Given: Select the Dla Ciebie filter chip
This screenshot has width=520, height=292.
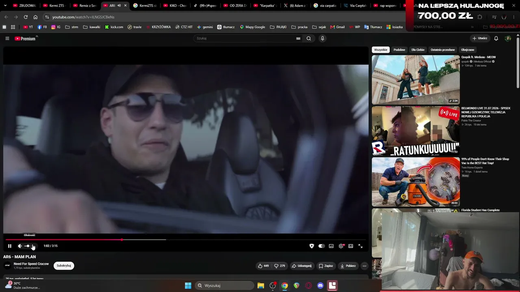Looking at the screenshot, I should tap(418, 50).
